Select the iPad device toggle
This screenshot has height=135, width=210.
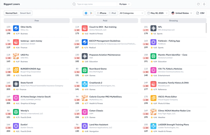112,13
